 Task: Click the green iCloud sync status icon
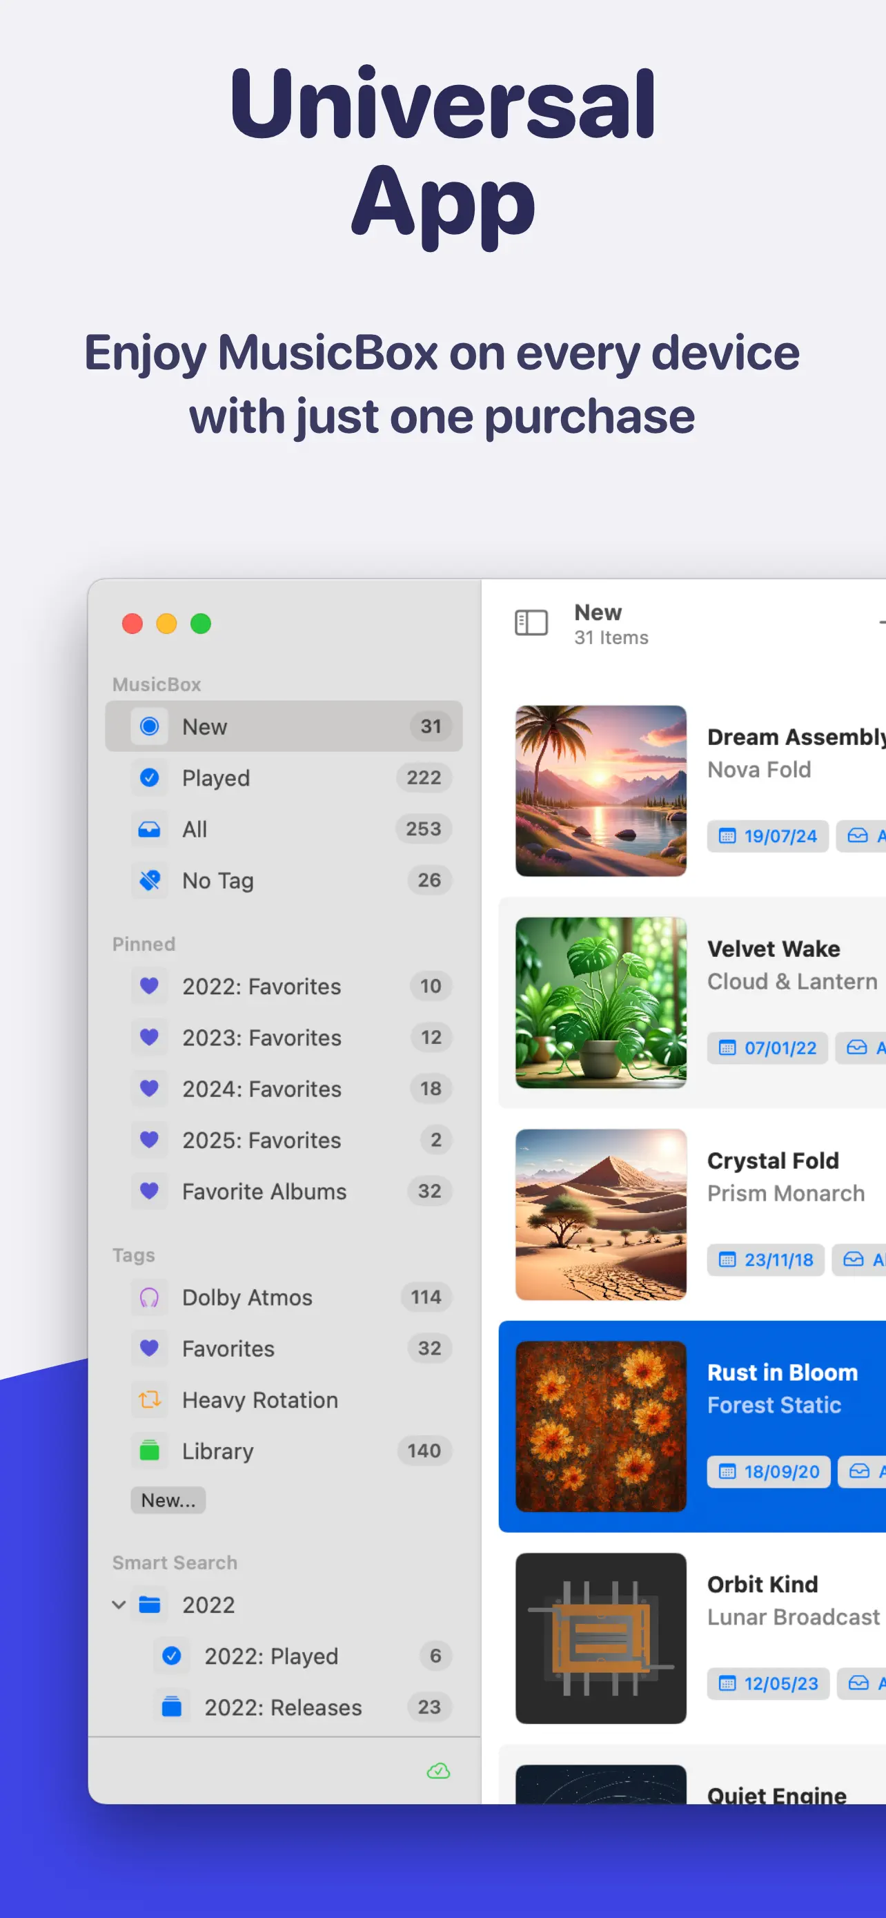438,1770
